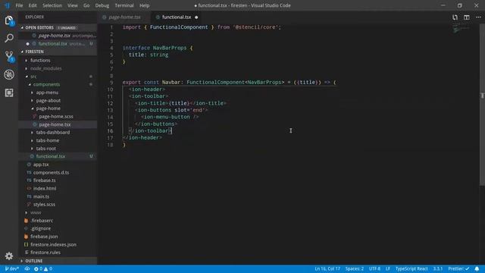
Task: Open the Extensions view
Action: click(9, 93)
